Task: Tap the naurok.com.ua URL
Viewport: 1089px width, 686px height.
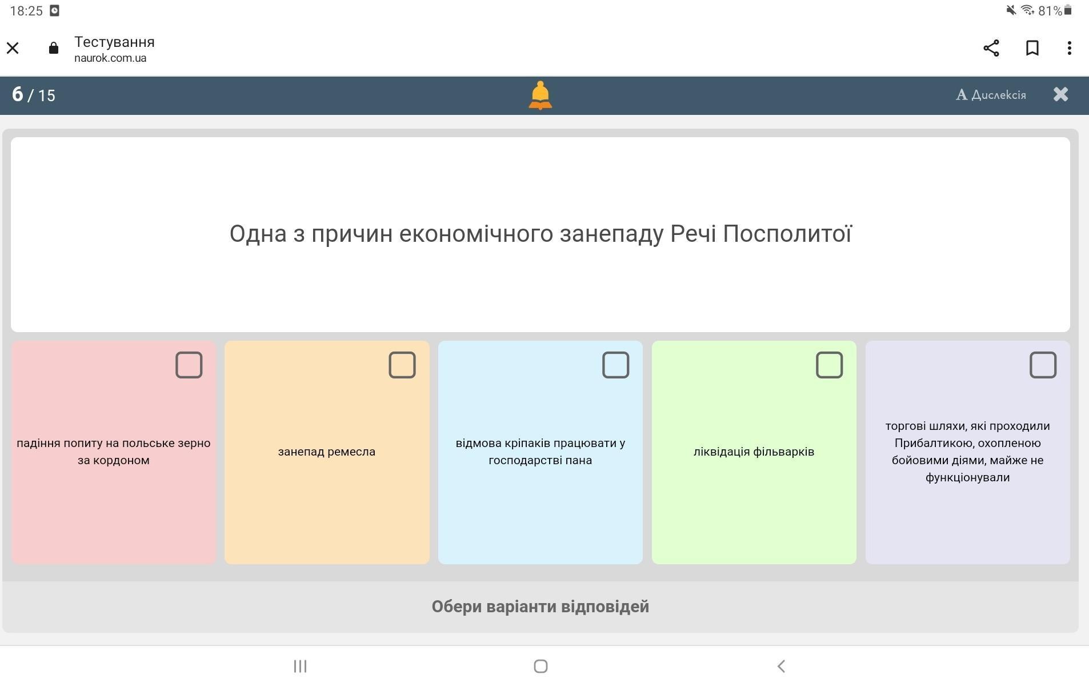Action: pos(110,58)
